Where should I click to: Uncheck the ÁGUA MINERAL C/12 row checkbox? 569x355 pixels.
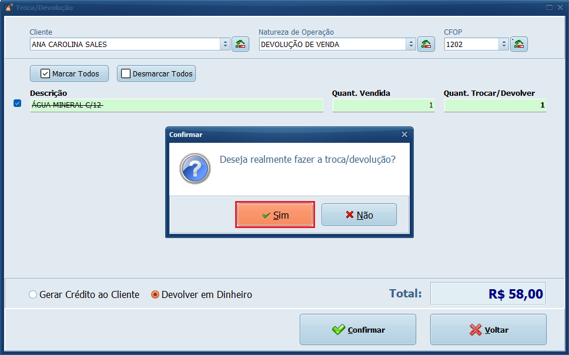click(17, 104)
